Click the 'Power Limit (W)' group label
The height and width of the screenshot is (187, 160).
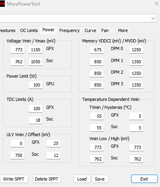22,76
